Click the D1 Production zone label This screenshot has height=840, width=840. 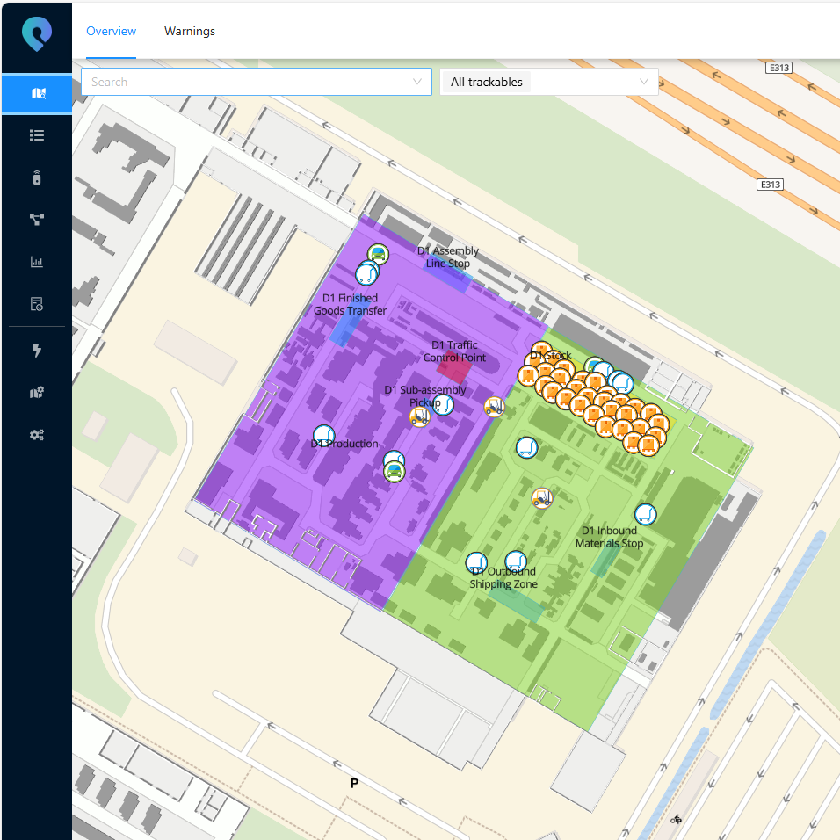(344, 445)
